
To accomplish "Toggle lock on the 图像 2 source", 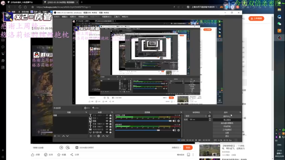I will pos(110,118).
